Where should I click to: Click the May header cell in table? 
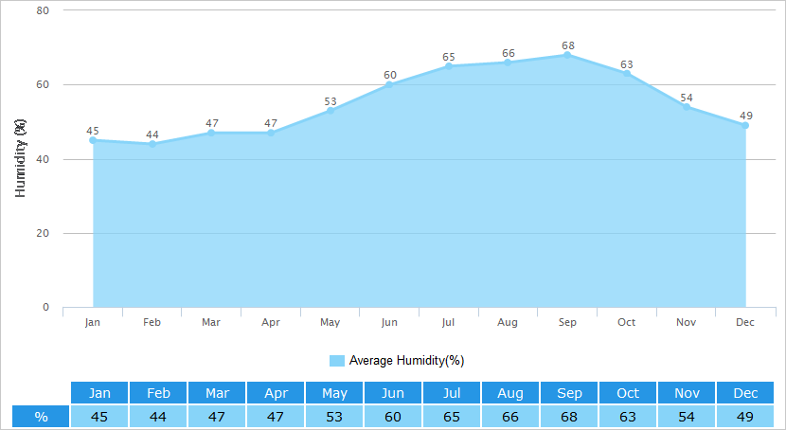[x=334, y=393]
